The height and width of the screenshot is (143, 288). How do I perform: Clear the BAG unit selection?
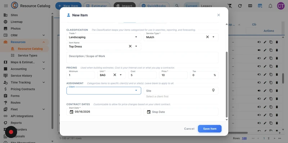click(x=114, y=75)
